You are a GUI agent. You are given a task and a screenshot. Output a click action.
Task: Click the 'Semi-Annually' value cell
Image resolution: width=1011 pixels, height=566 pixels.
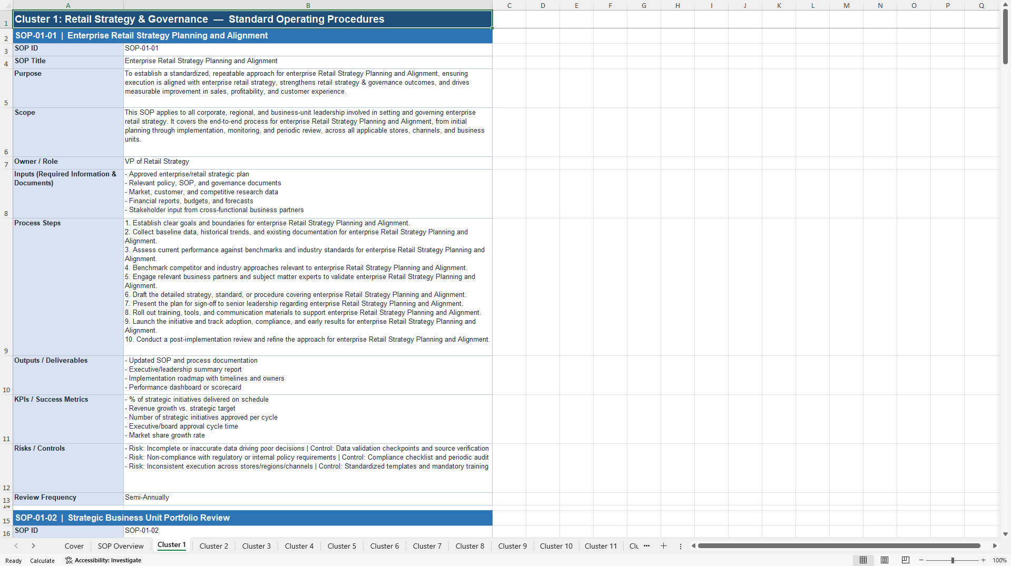[x=308, y=499]
